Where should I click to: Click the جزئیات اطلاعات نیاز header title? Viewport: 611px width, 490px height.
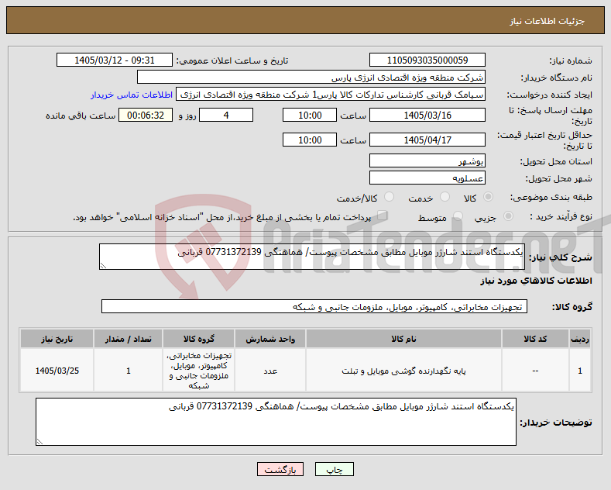pyautogui.click(x=547, y=21)
